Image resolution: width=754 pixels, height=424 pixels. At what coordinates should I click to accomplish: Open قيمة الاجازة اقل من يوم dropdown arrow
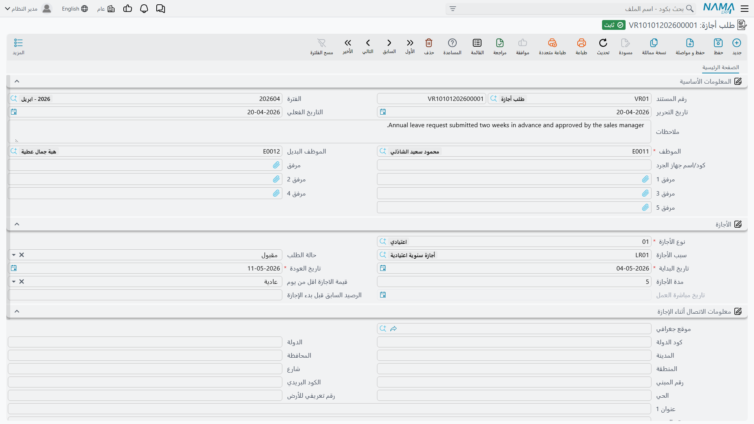tap(14, 281)
